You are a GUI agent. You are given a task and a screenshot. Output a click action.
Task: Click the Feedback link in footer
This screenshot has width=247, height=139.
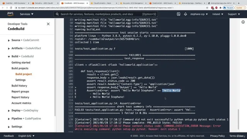[x=8, y=136]
